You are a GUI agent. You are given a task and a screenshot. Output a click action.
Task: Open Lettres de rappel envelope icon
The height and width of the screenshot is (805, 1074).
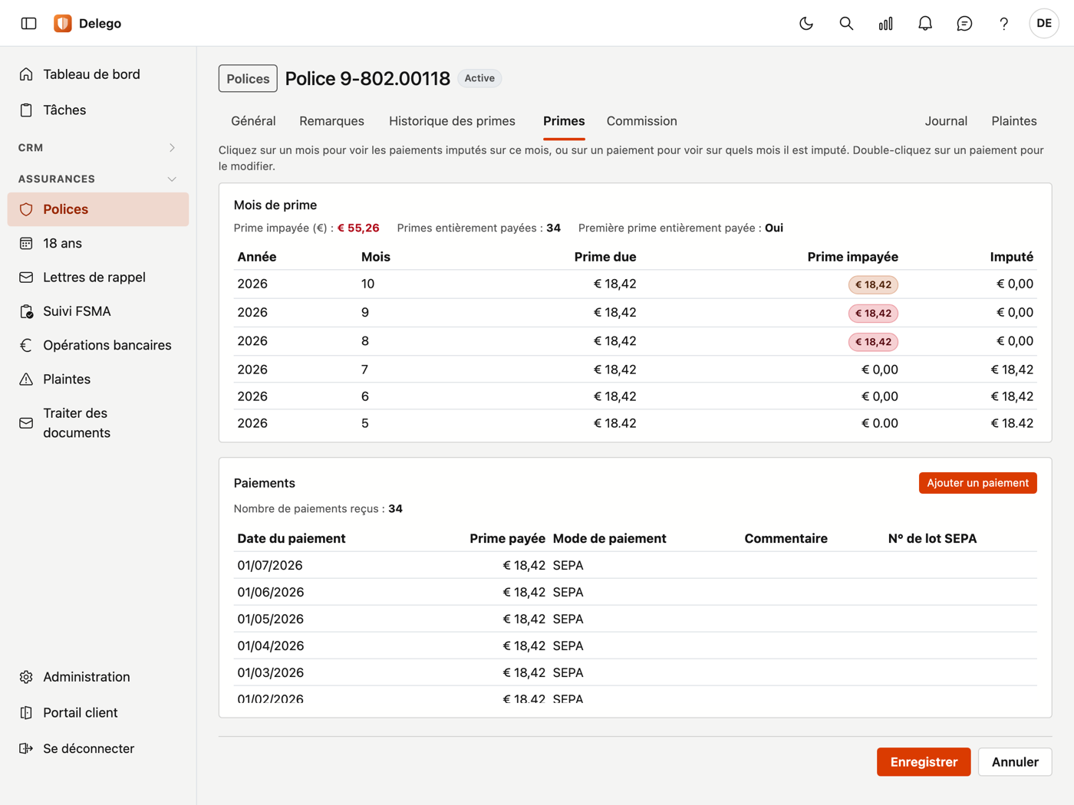pos(26,278)
